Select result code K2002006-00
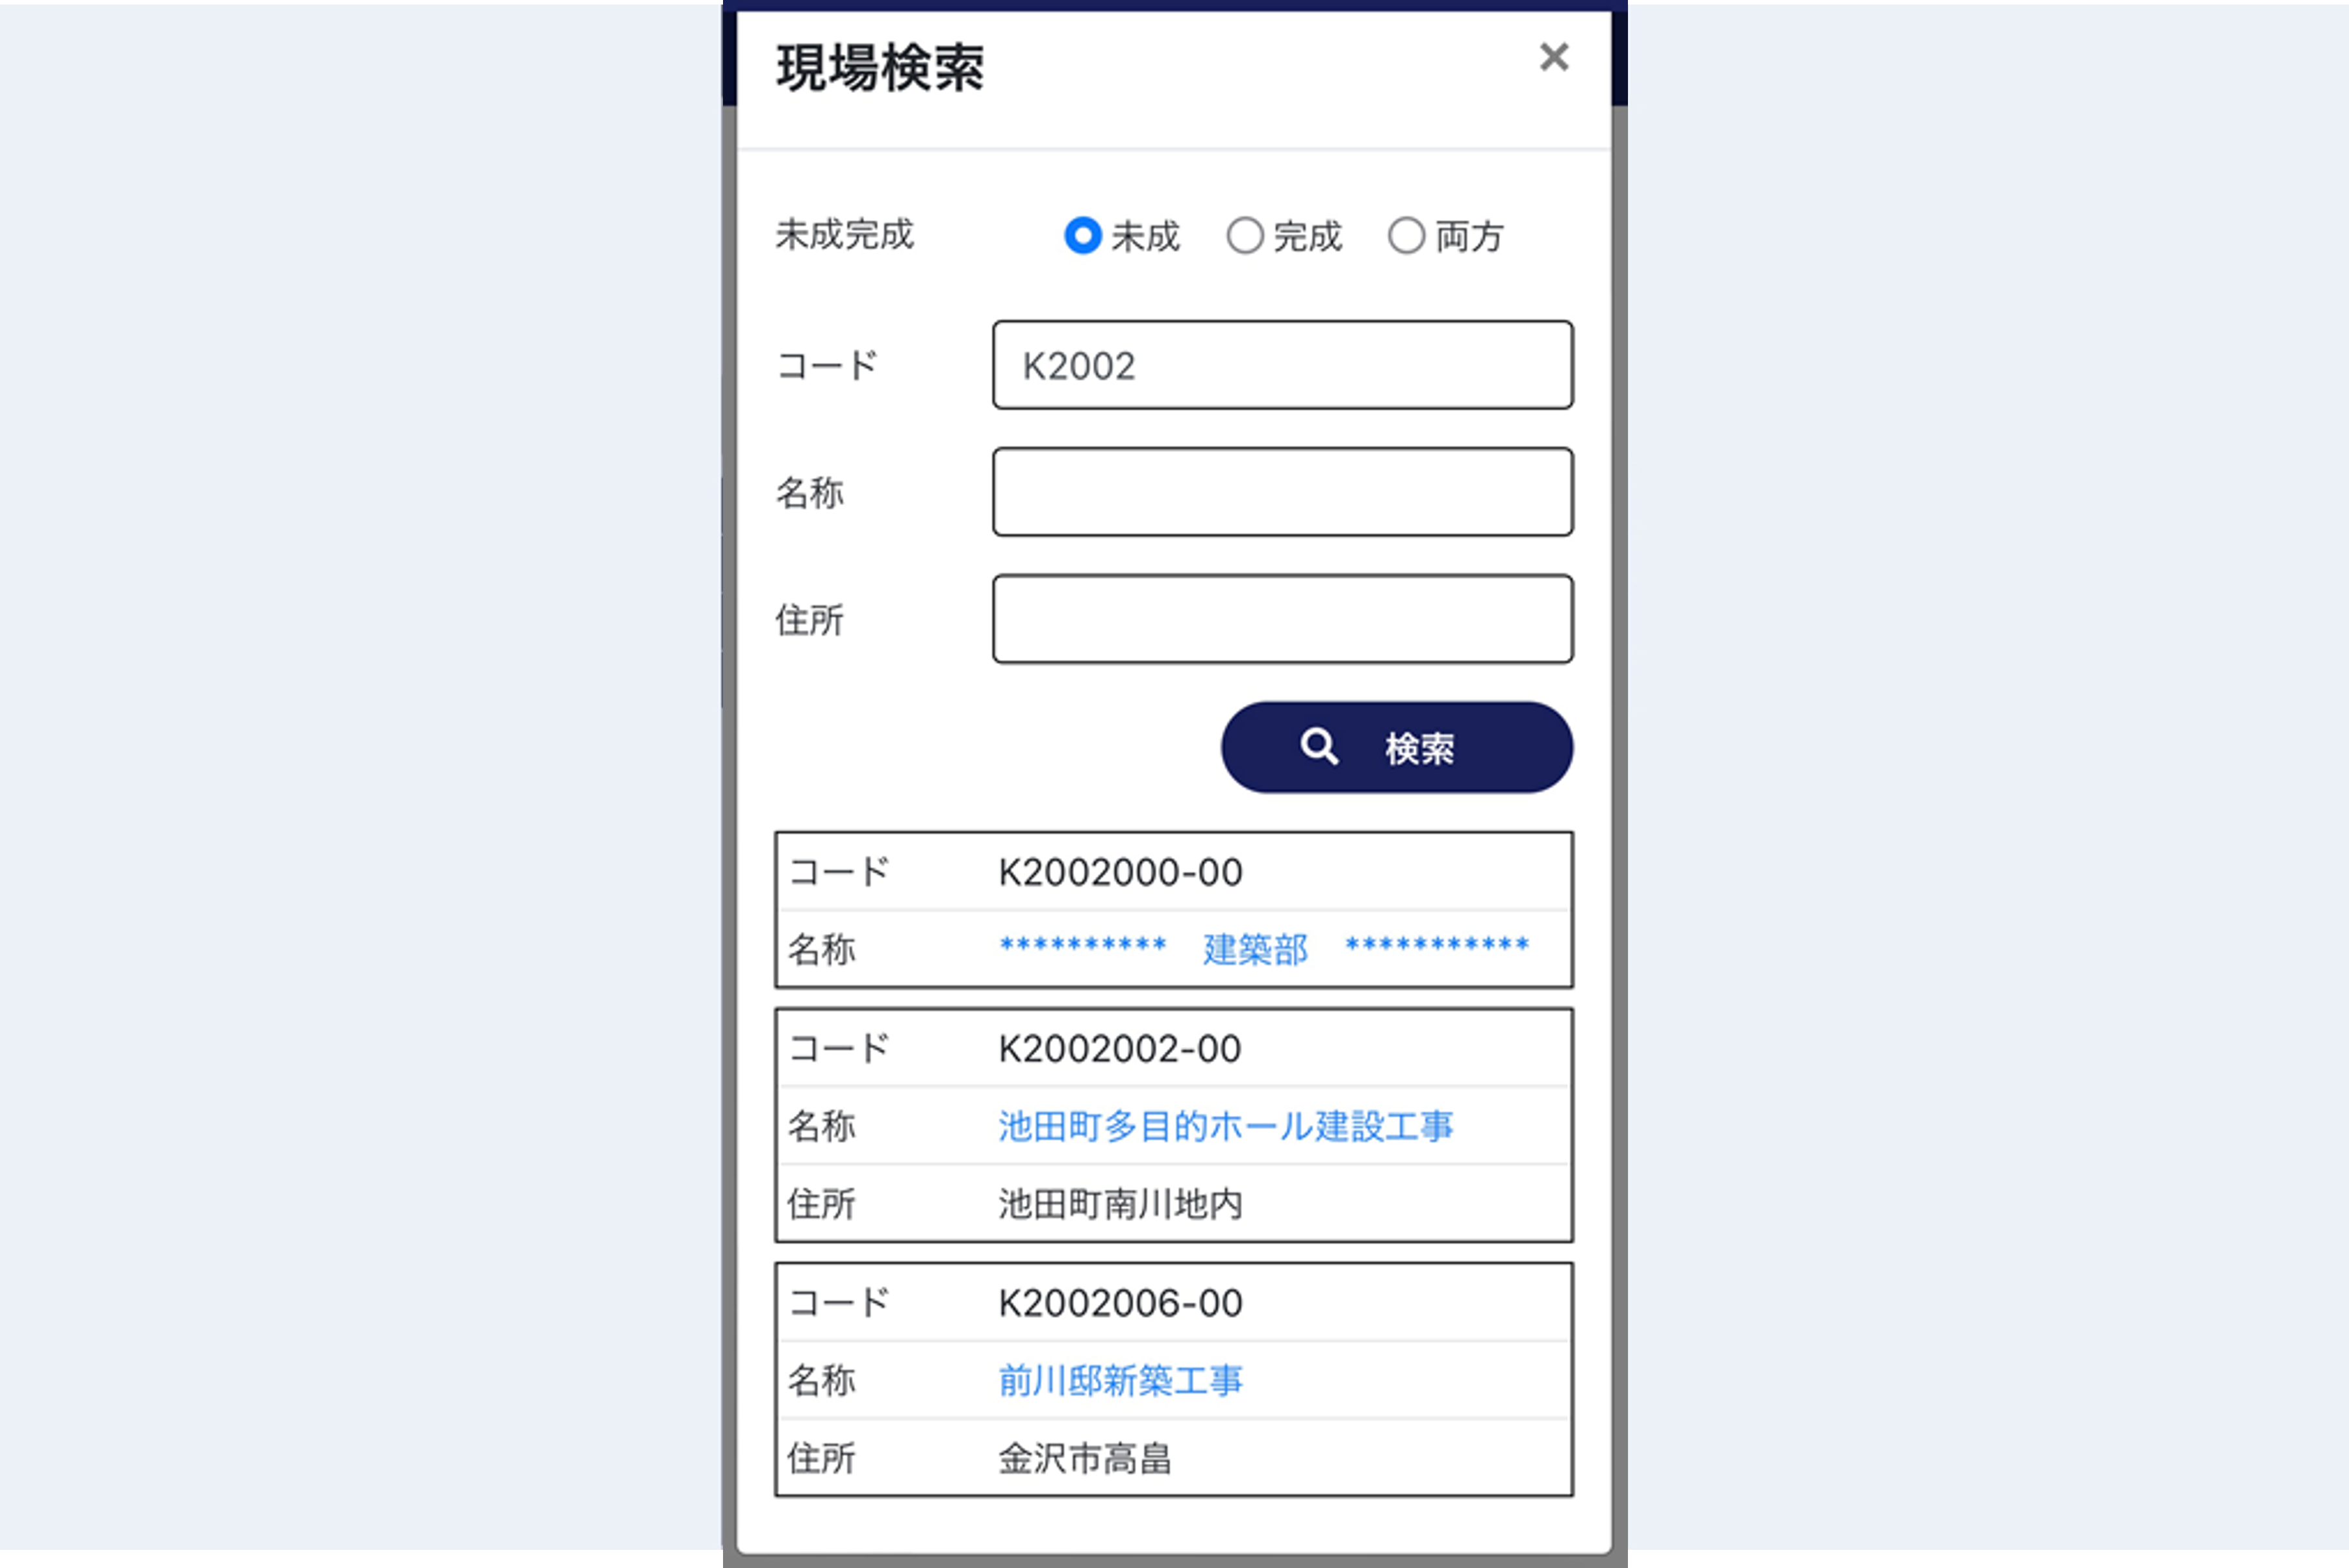This screenshot has height=1568, width=2349. click(x=1120, y=1303)
